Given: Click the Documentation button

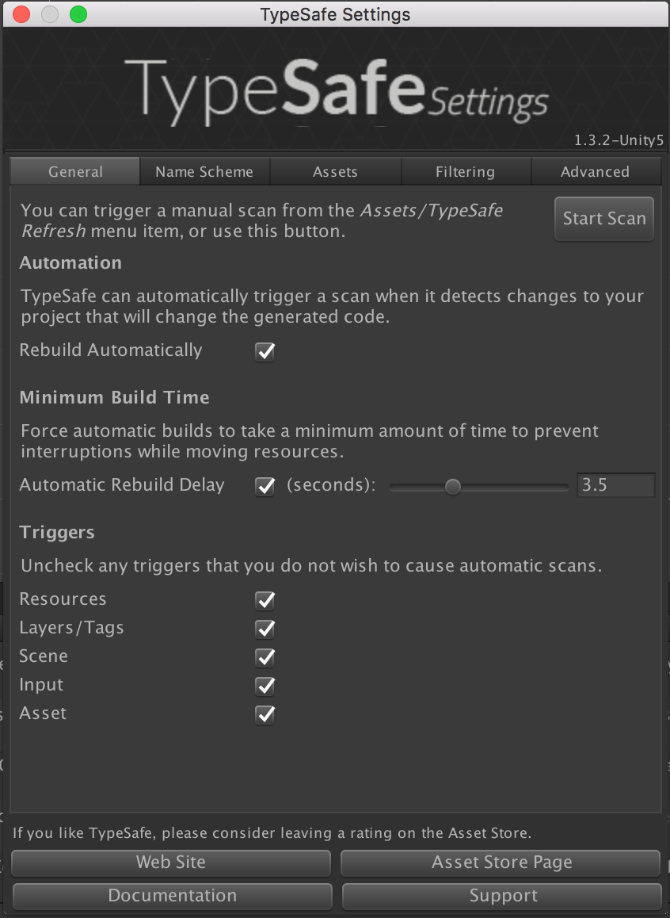Looking at the screenshot, I should click(x=172, y=896).
